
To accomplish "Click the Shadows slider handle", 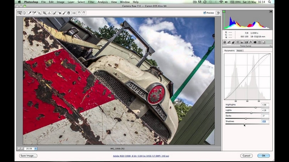I will click(244, 124).
